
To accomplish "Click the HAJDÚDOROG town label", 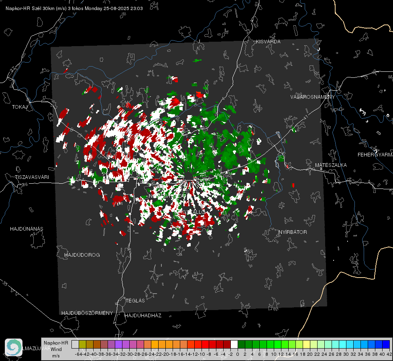I will [82, 255].
